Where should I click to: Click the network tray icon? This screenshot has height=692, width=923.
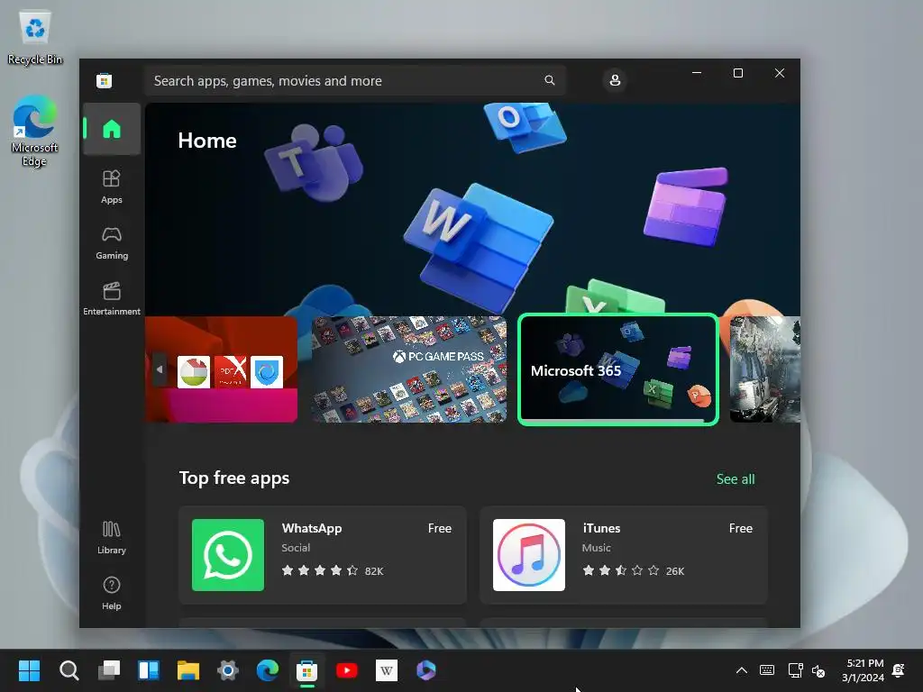tap(795, 670)
